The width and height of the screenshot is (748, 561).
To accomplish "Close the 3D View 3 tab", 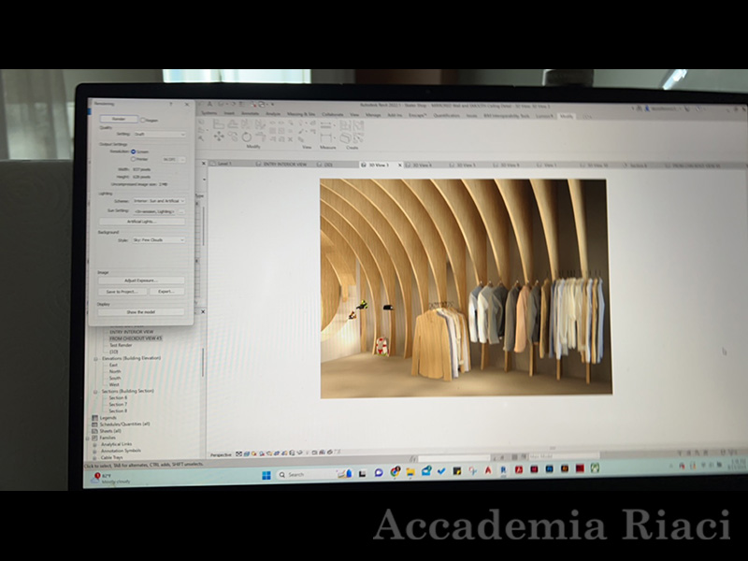I will [x=400, y=165].
